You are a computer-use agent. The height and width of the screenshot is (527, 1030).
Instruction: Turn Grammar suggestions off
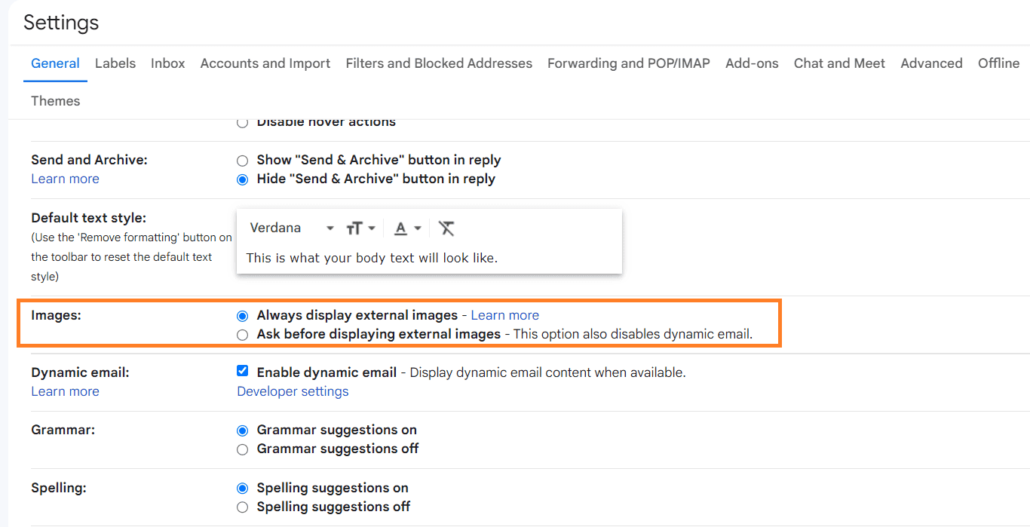click(x=242, y=449)
